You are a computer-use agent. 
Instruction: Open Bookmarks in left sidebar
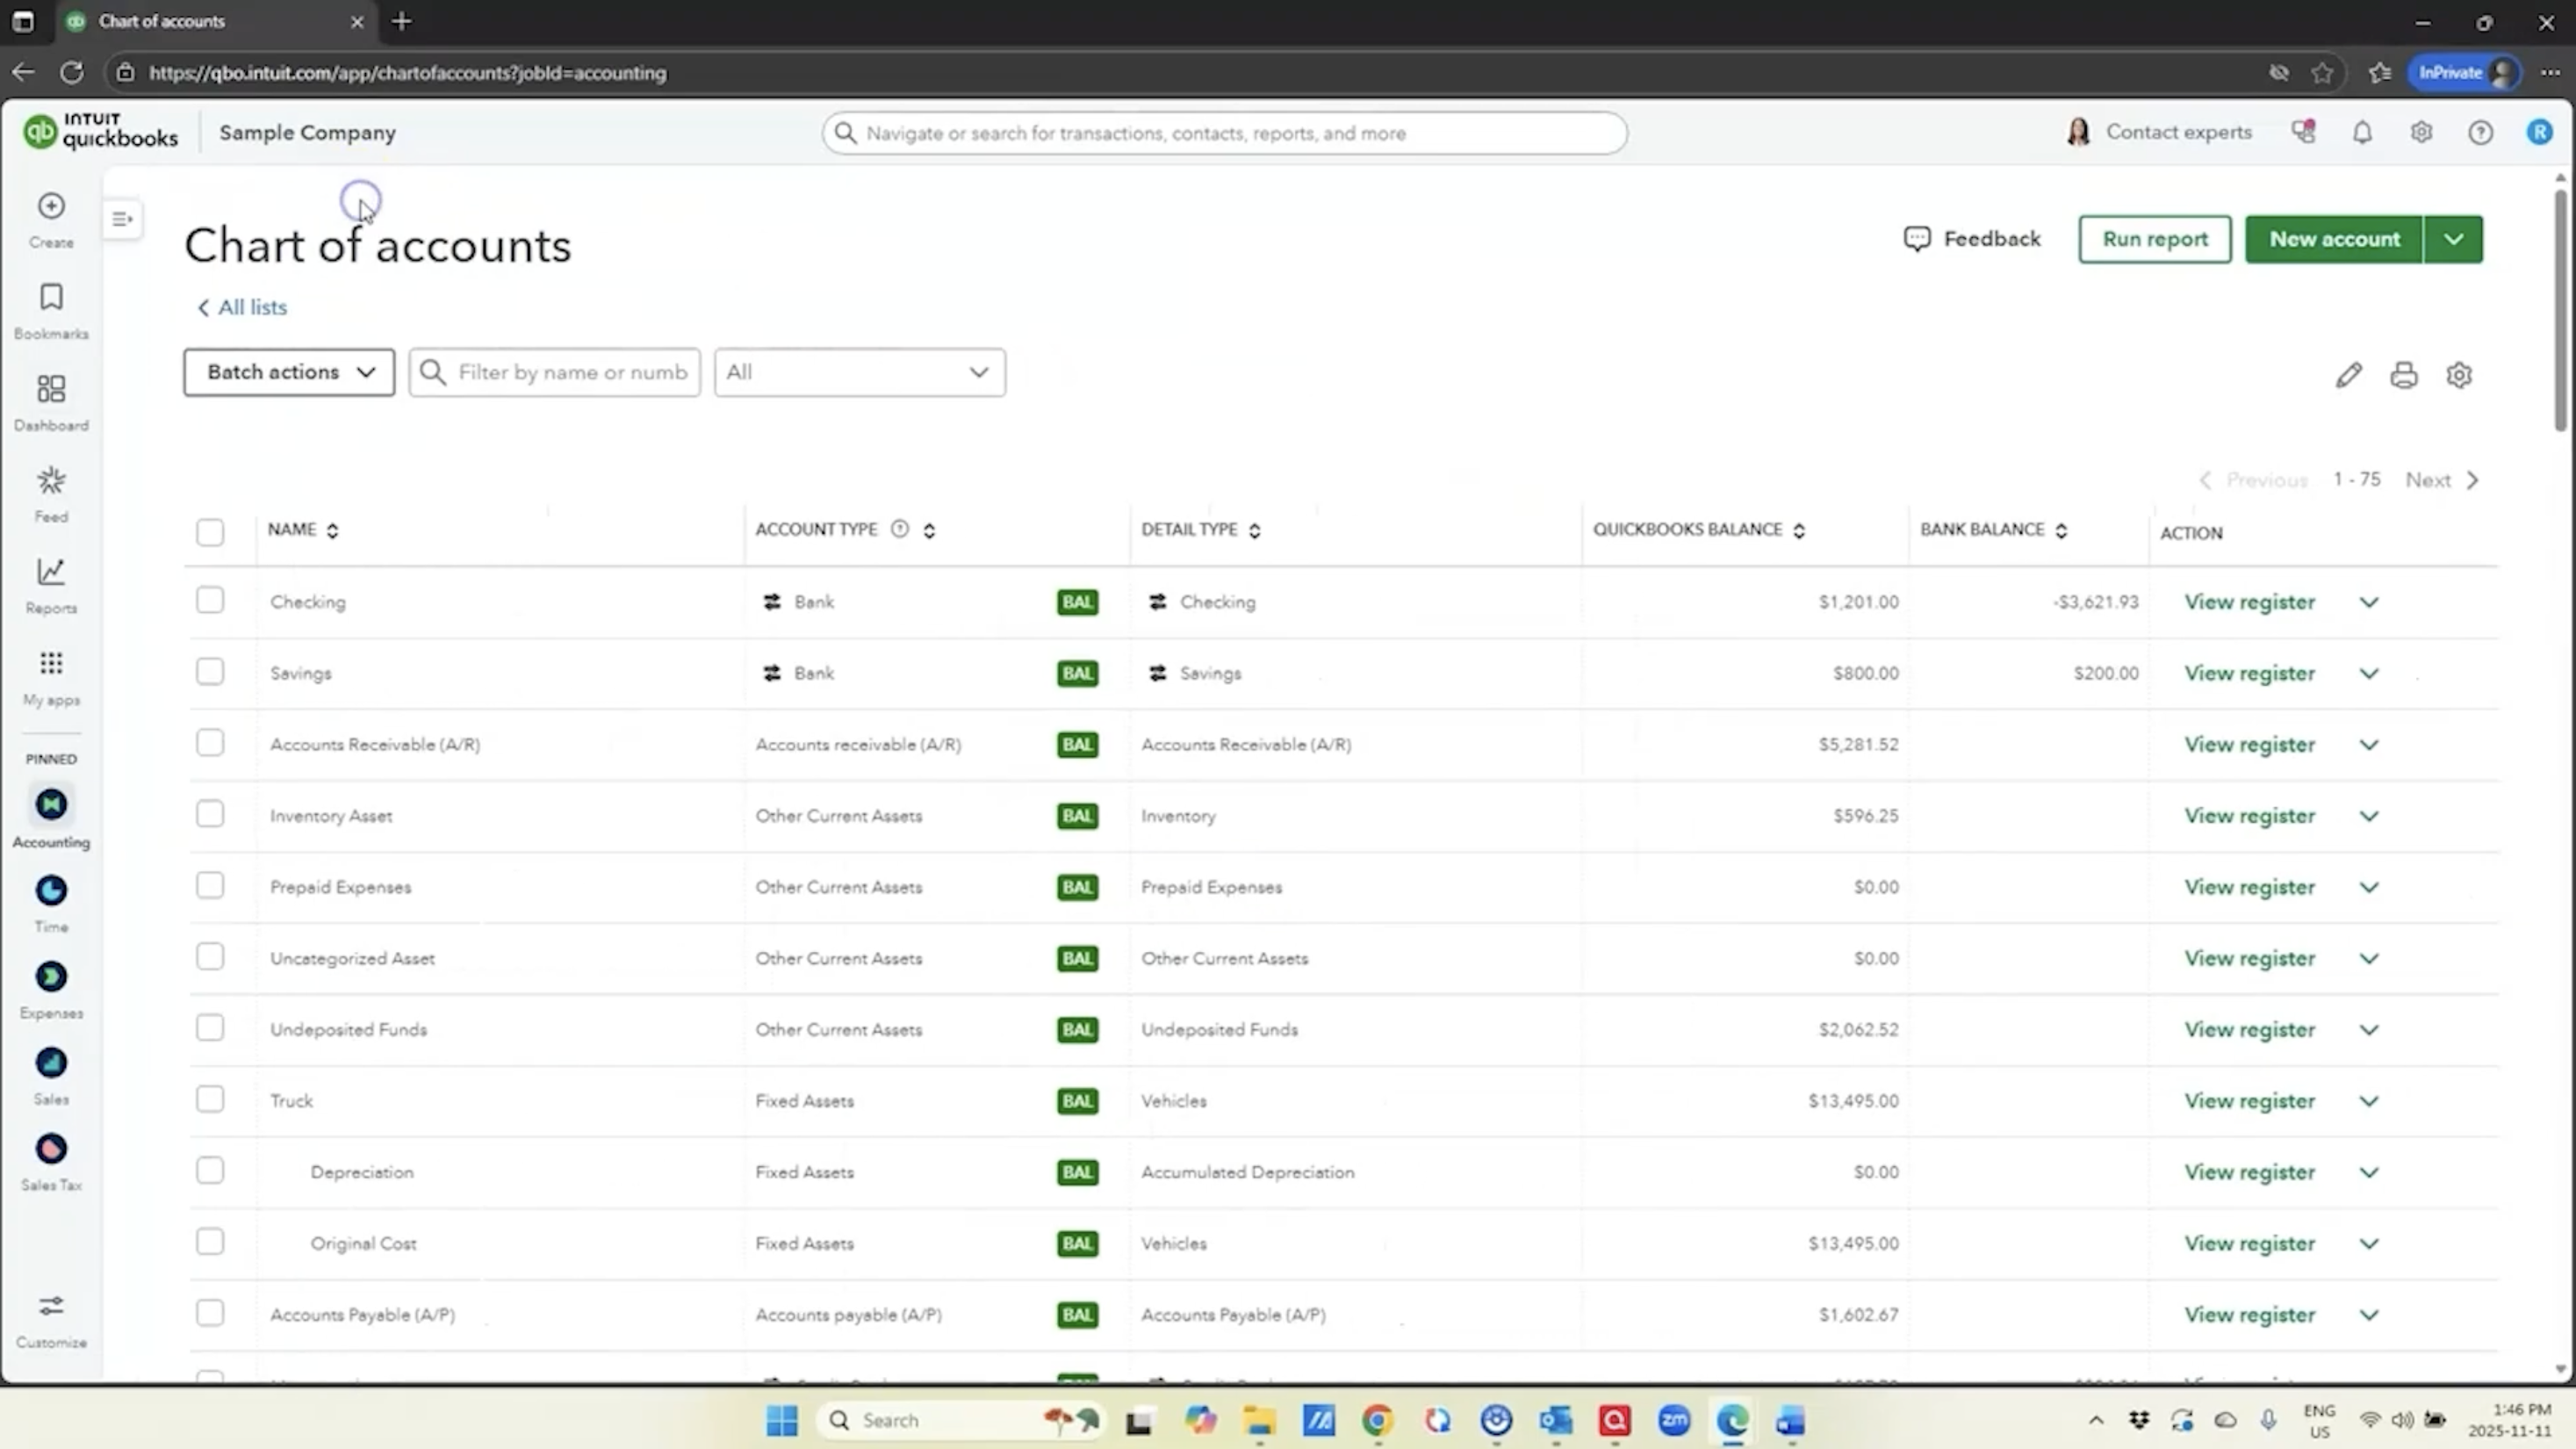51,299
